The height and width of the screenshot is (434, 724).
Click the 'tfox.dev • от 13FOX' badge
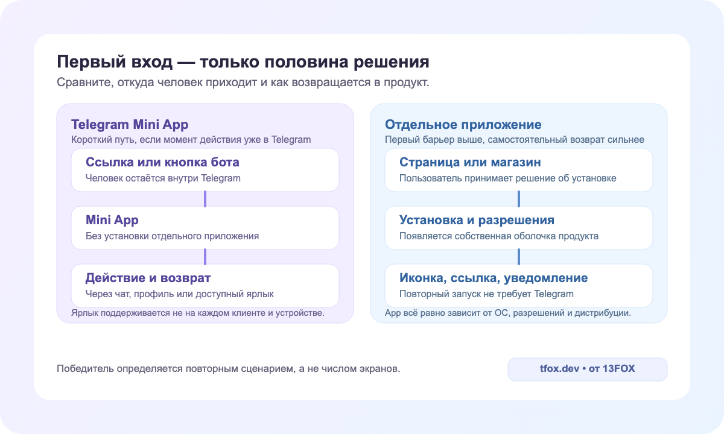click(x=588, y=369)
